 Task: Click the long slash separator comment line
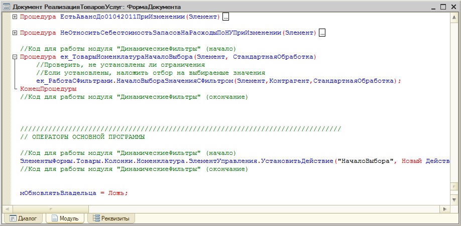click(180, 129)
